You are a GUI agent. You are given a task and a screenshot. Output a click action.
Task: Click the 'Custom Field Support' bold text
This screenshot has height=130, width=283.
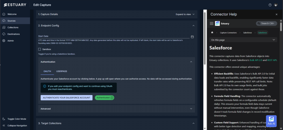click(226, 123)
